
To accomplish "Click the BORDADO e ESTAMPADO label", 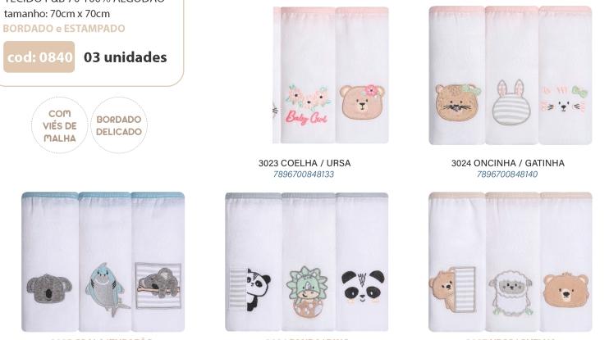I will [x=64, y=29].
